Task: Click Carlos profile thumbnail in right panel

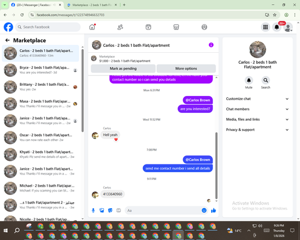Action: coord(257,49)
